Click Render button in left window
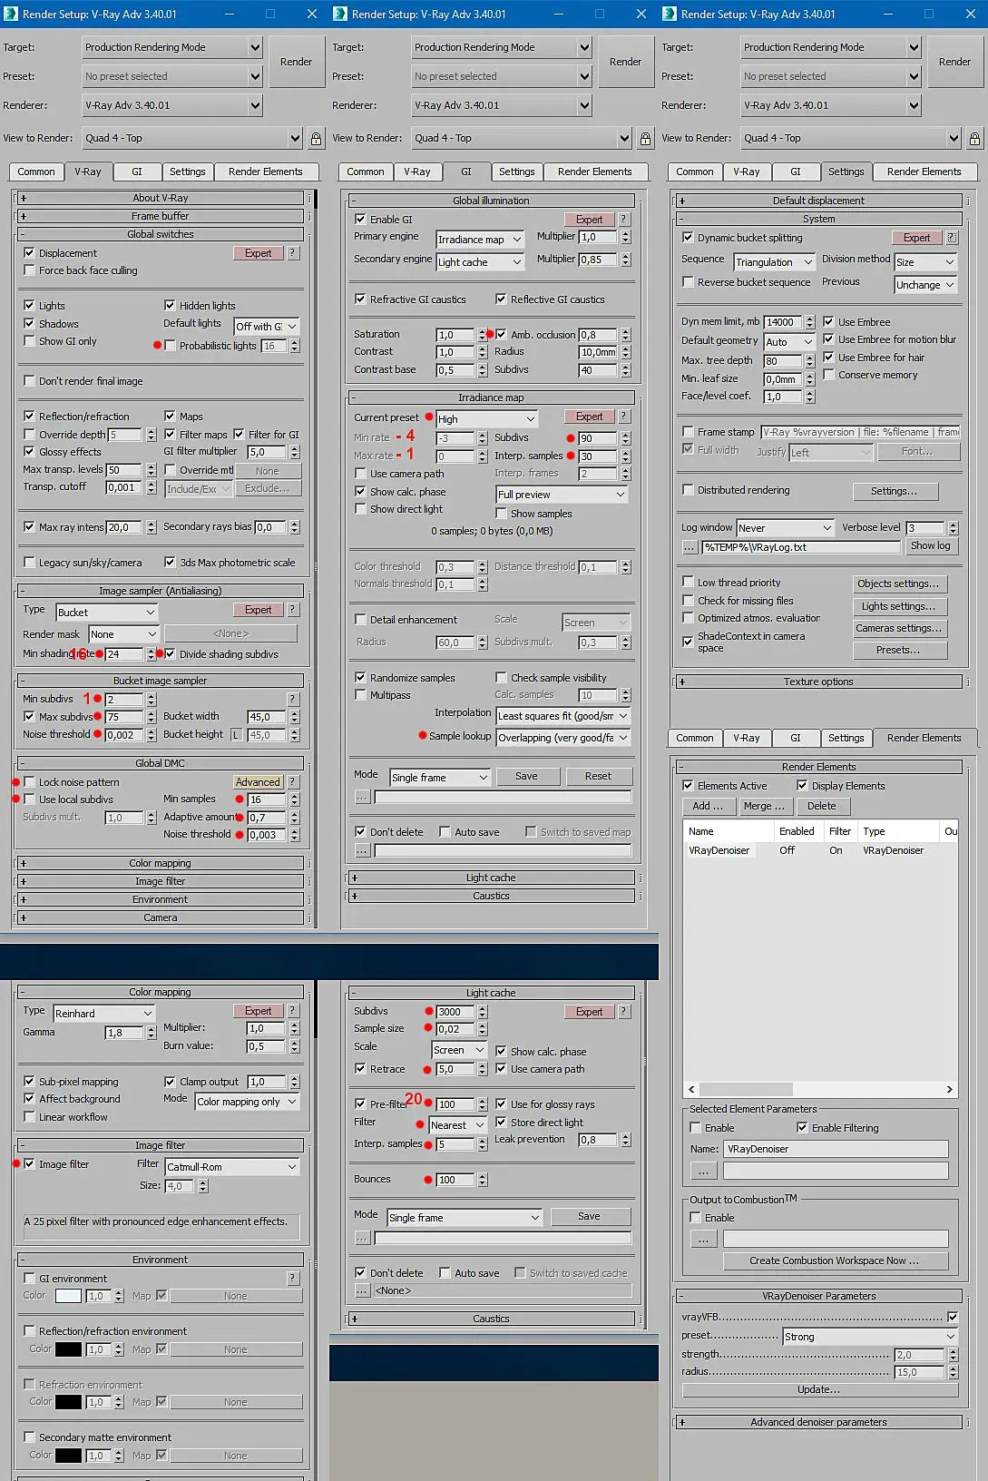 296,62
